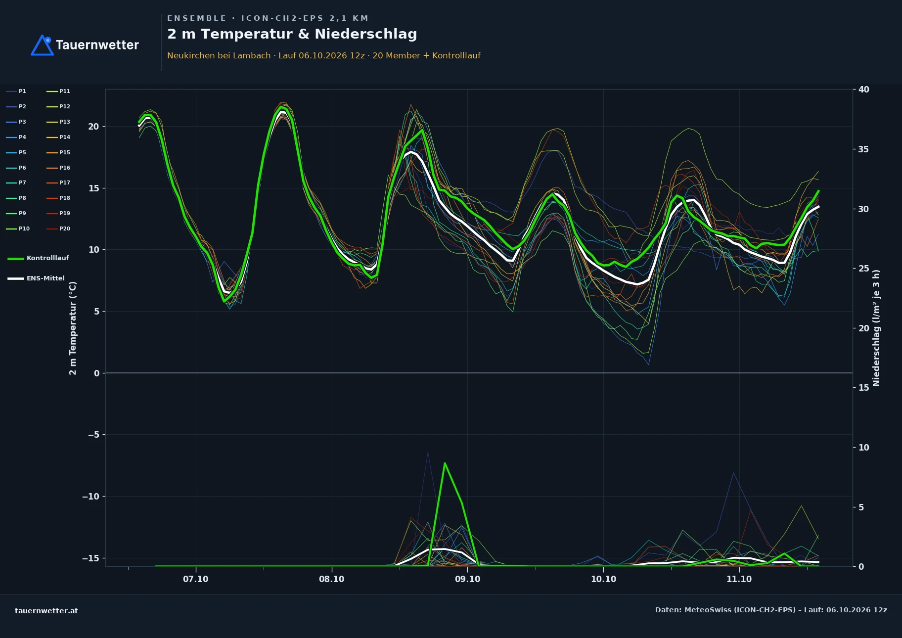Select the P17 legend entry

[58, 183]
